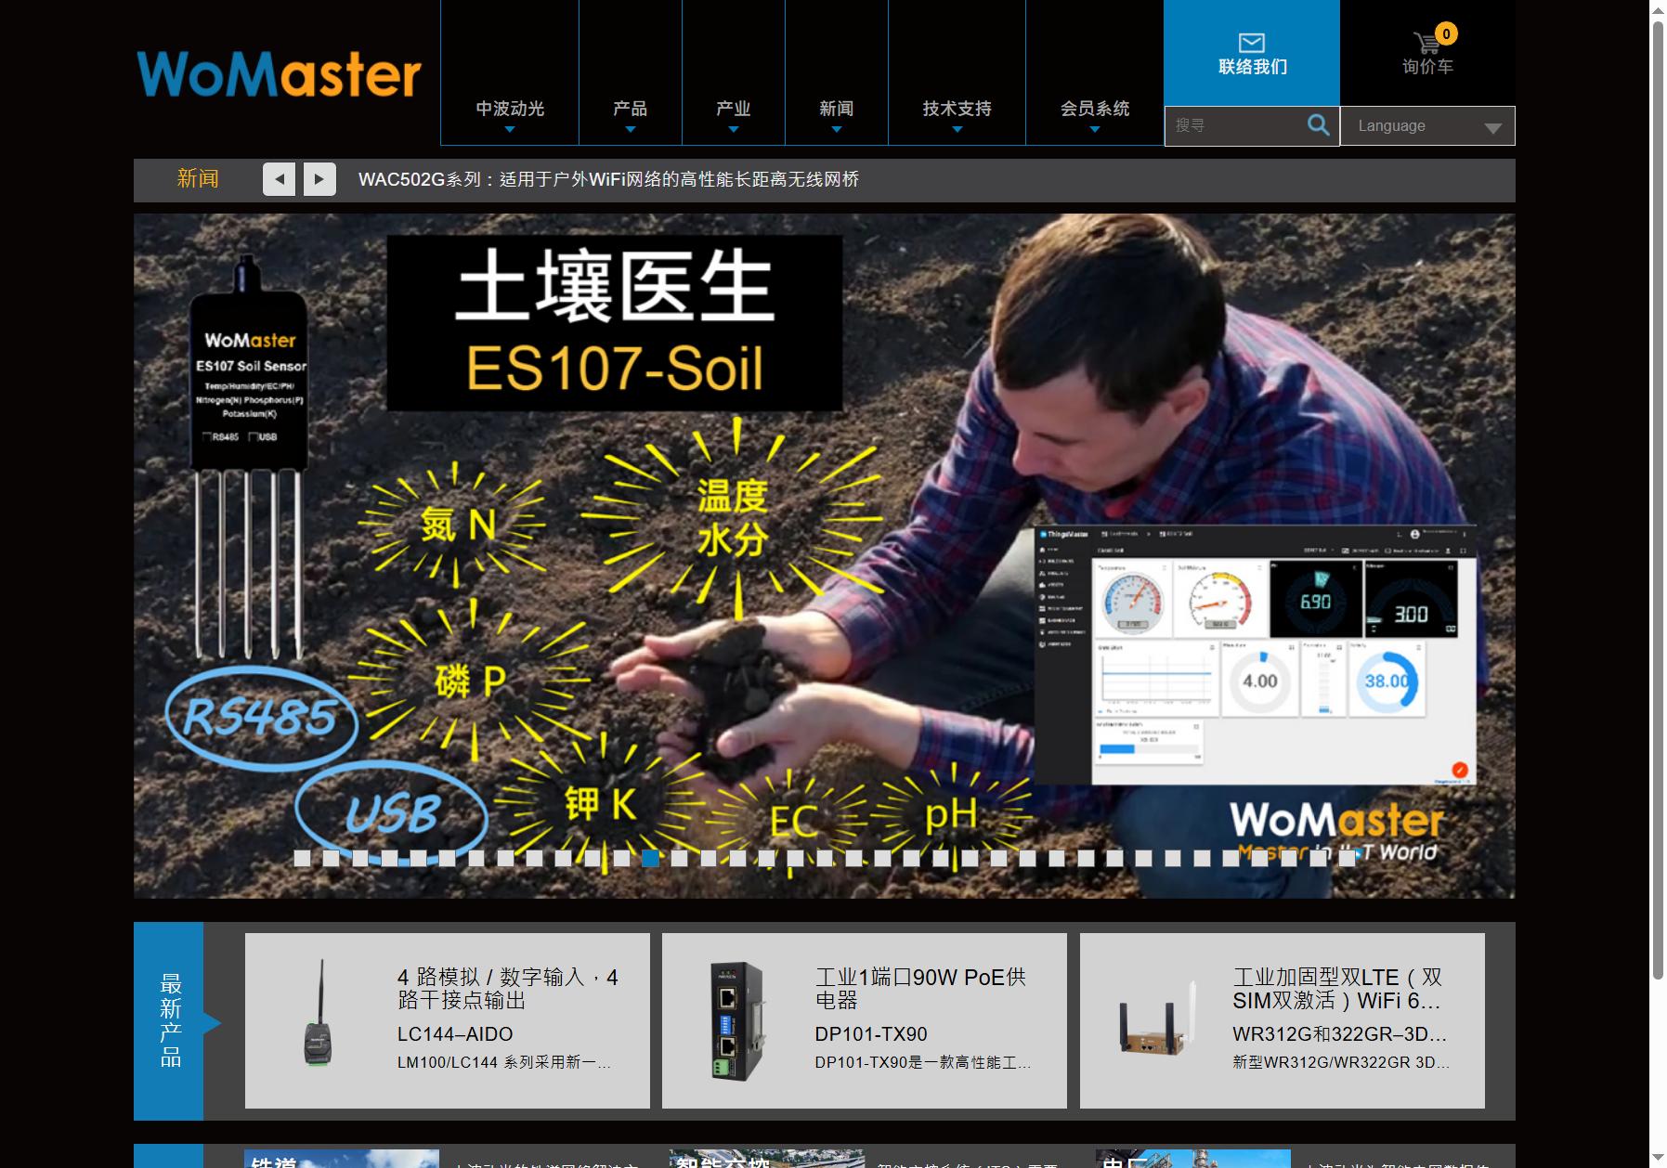Open the 工业1端口90W PoE供电器 title
1667x1168 pixels.
pos(921,988)
